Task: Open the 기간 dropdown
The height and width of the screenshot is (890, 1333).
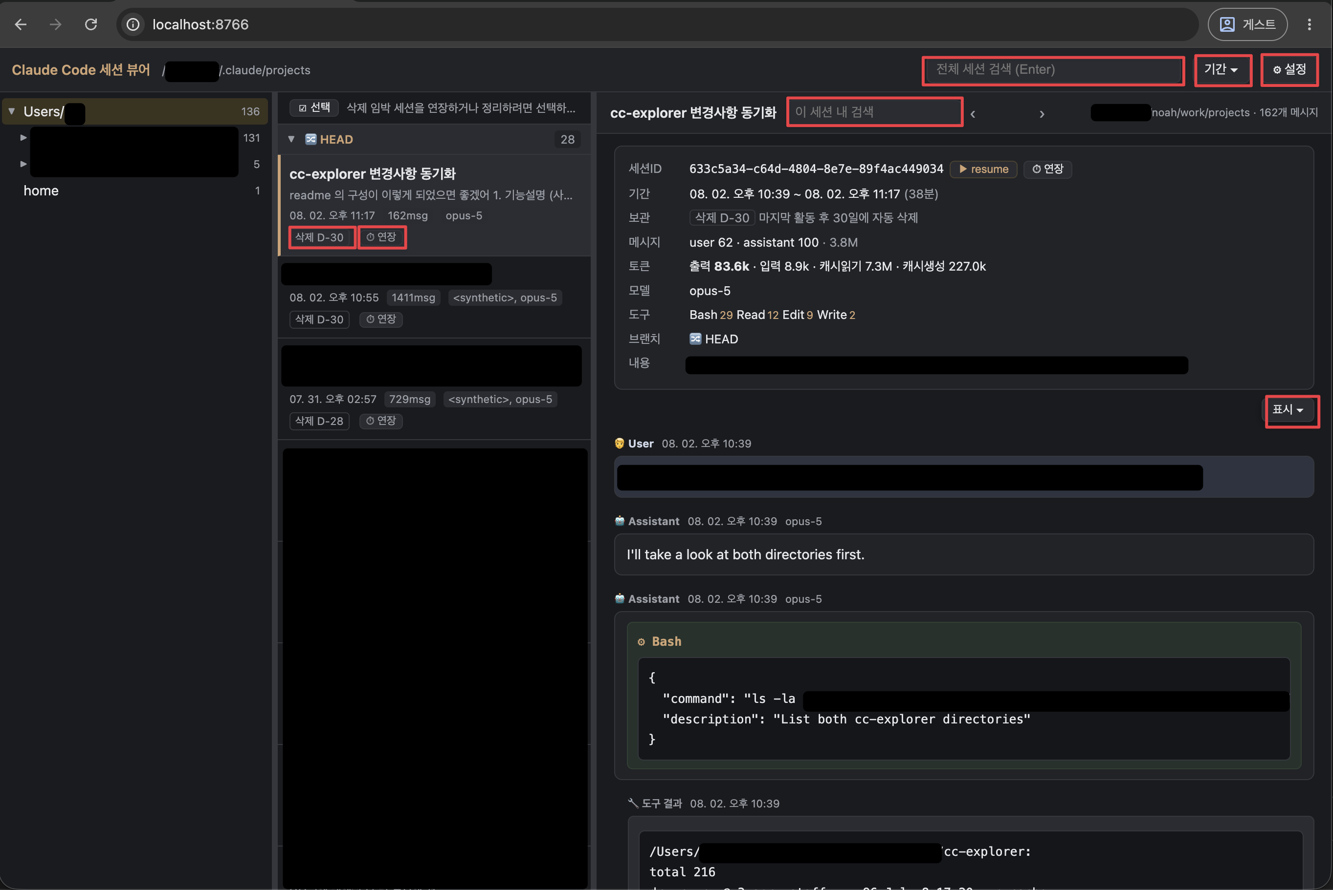Action: (x=1222, y=70)
